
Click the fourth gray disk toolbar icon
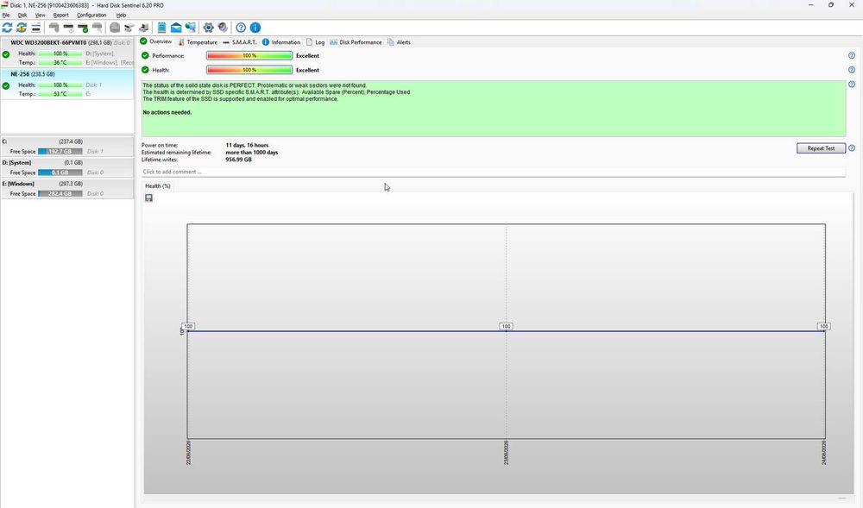click(98, 28)
